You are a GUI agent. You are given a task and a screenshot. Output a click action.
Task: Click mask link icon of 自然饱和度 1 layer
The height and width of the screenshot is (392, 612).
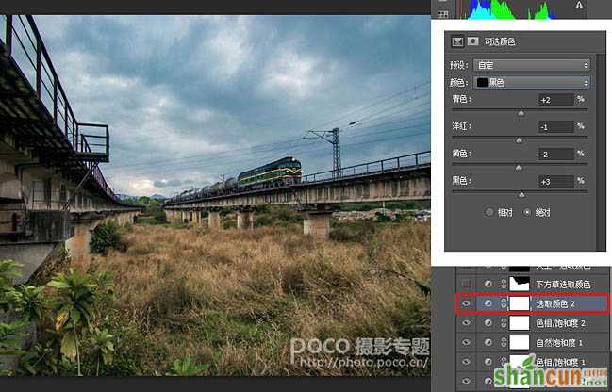504,342
